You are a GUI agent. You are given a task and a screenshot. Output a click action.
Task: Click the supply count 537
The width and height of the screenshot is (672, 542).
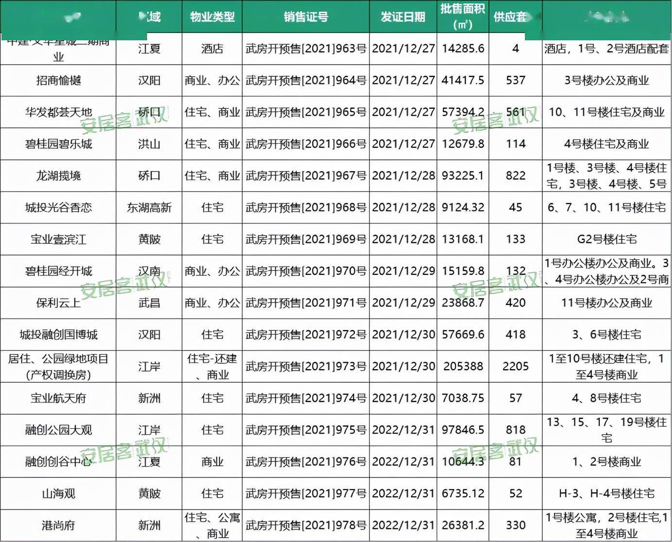(515, 80)
